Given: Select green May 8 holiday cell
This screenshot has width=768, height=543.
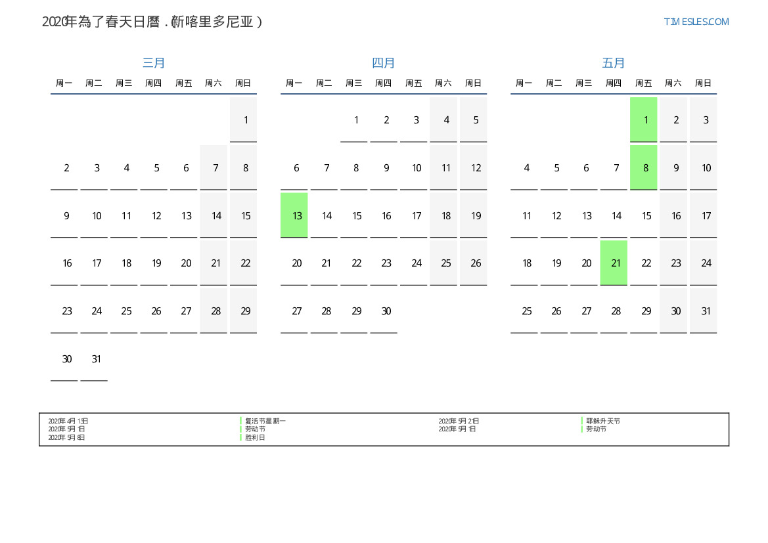Looking at the screenshot, I should pos(643,167).
